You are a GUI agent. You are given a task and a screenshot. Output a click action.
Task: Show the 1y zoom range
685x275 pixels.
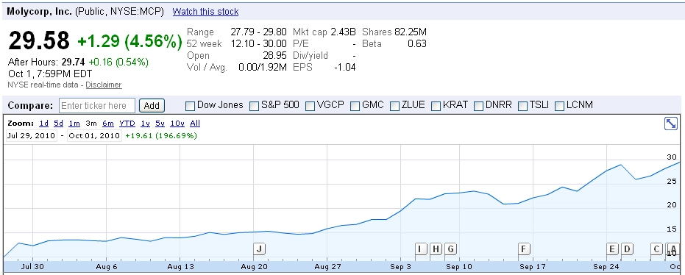click(145, 124)
